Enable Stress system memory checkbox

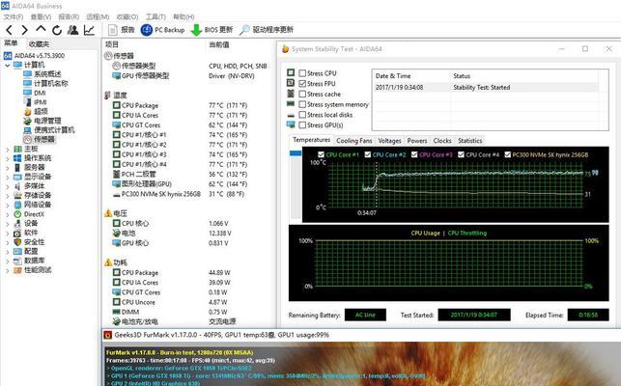302,104
